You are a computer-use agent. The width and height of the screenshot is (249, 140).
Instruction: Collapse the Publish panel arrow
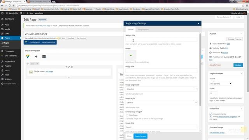(242, 34)
